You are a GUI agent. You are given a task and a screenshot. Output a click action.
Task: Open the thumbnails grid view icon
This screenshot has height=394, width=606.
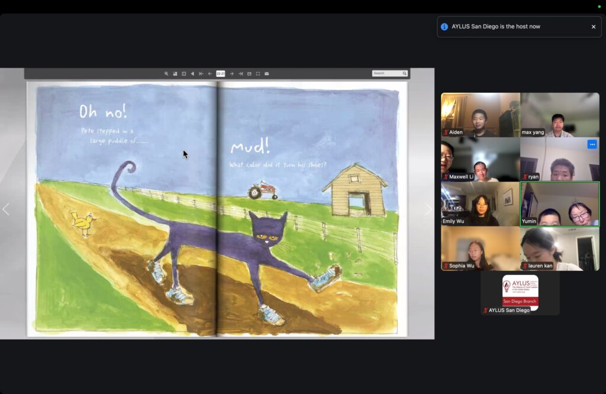point(175,74)
